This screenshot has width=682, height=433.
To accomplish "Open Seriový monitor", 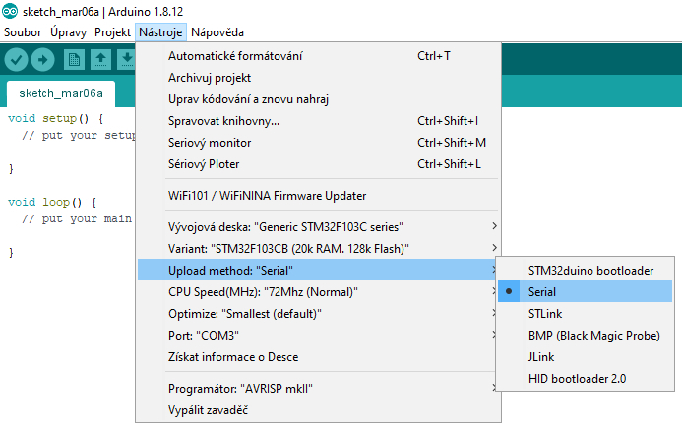I will coord(319,143).
